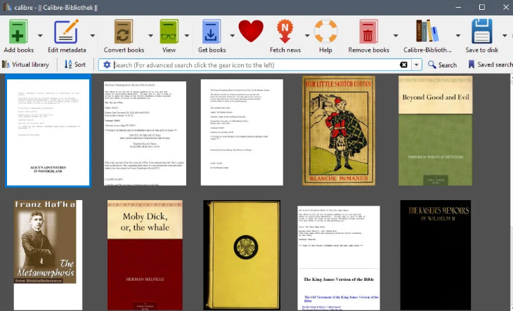The height and width of the screenshot is (311, 513).
Task: Select The Kaiser's Memoirs cover
Action: pos(436,255)
